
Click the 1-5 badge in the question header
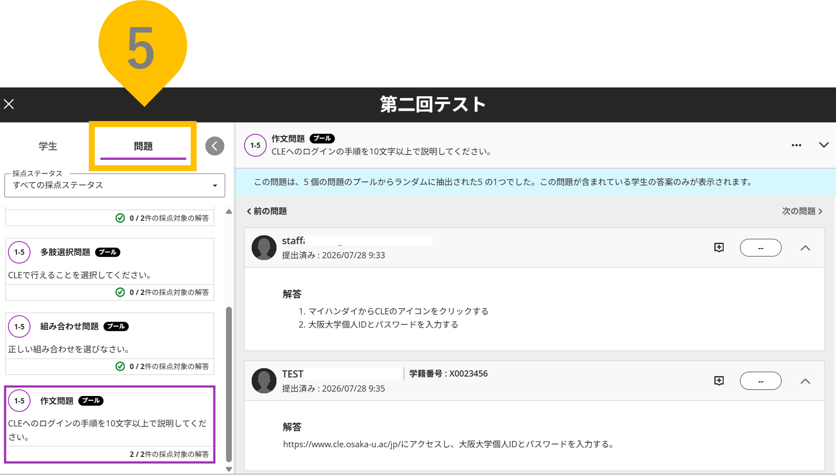(x=256, y=145)
